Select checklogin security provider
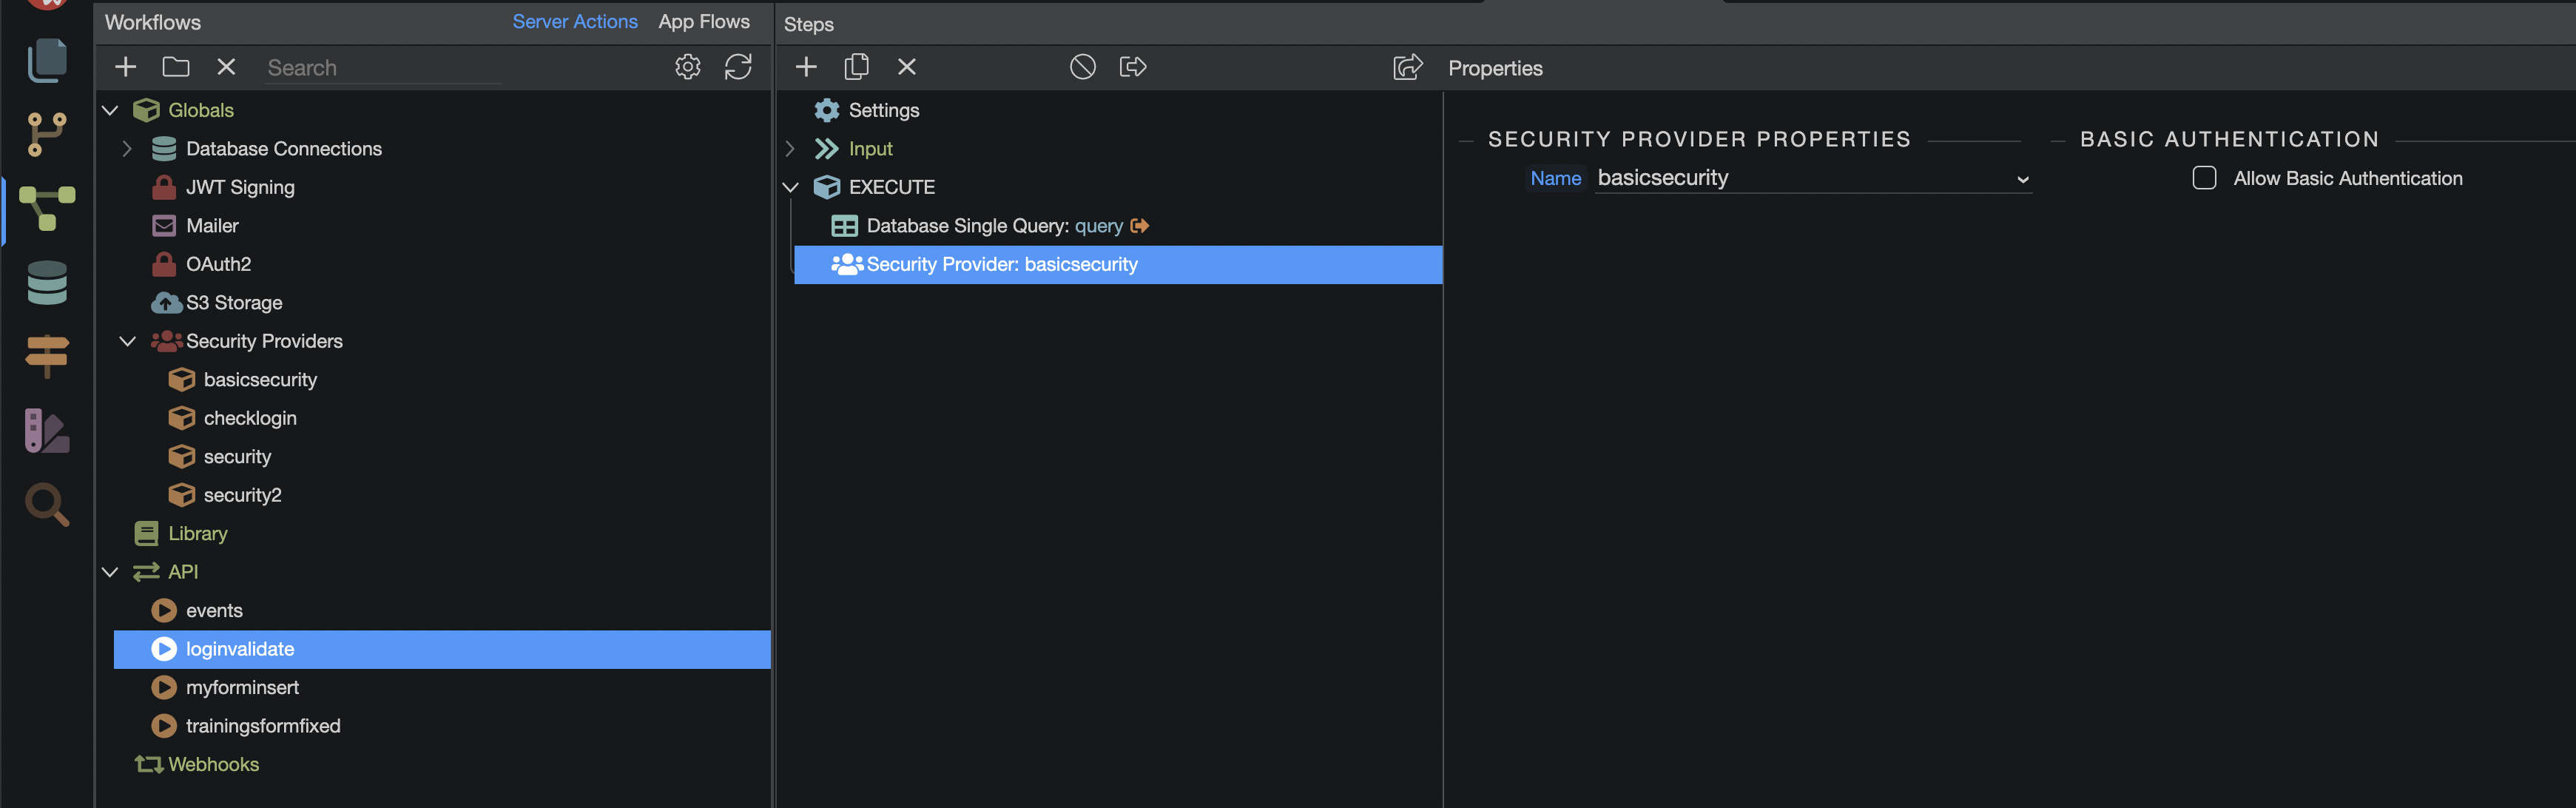Viewport: 2576px width, 808px height. pos(250,418)
